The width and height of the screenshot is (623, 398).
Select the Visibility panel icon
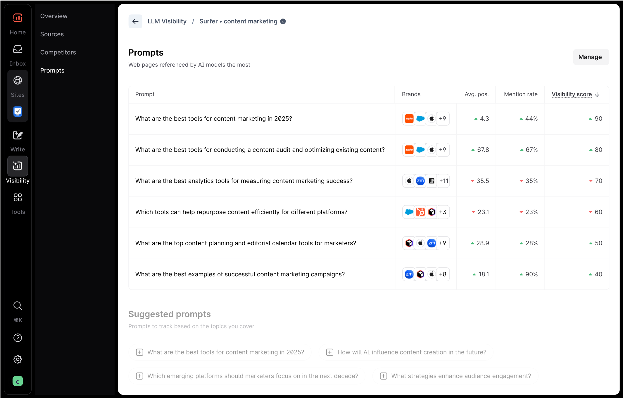pyautogui.click(x=18, y=166)
